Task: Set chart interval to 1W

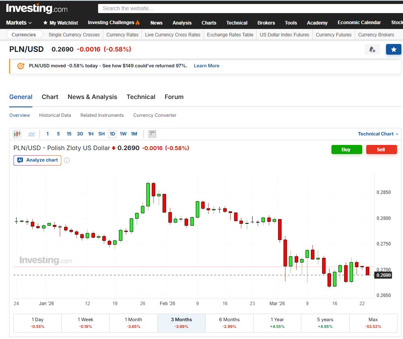Action: [x=123, y=134]
